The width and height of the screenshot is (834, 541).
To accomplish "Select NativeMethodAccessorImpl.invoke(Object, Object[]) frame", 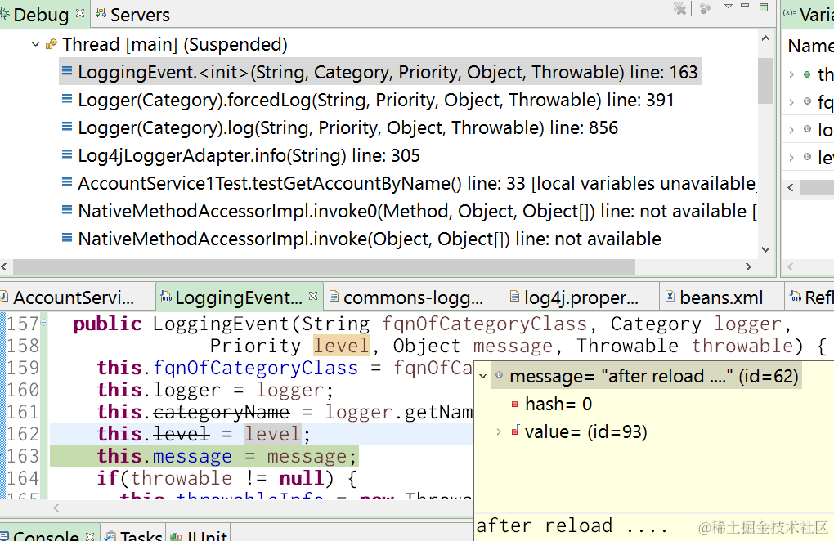I will (x=369, y=239).
